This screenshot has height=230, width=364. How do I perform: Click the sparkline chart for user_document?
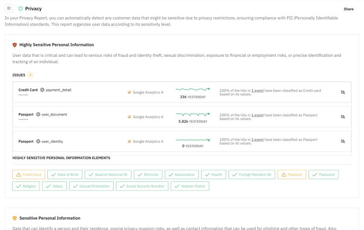(x=192, y=114)
